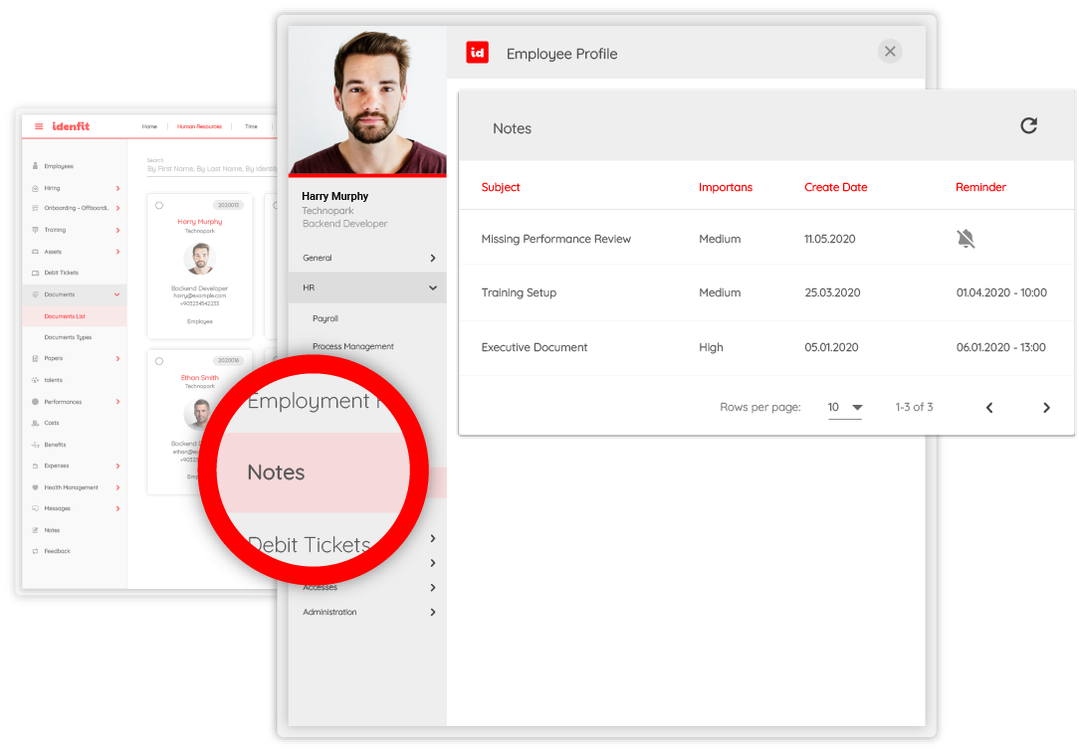Sort notes by Create Date column
The height and width of the screenshot is (753, 1079).
[x=835, y=187]
